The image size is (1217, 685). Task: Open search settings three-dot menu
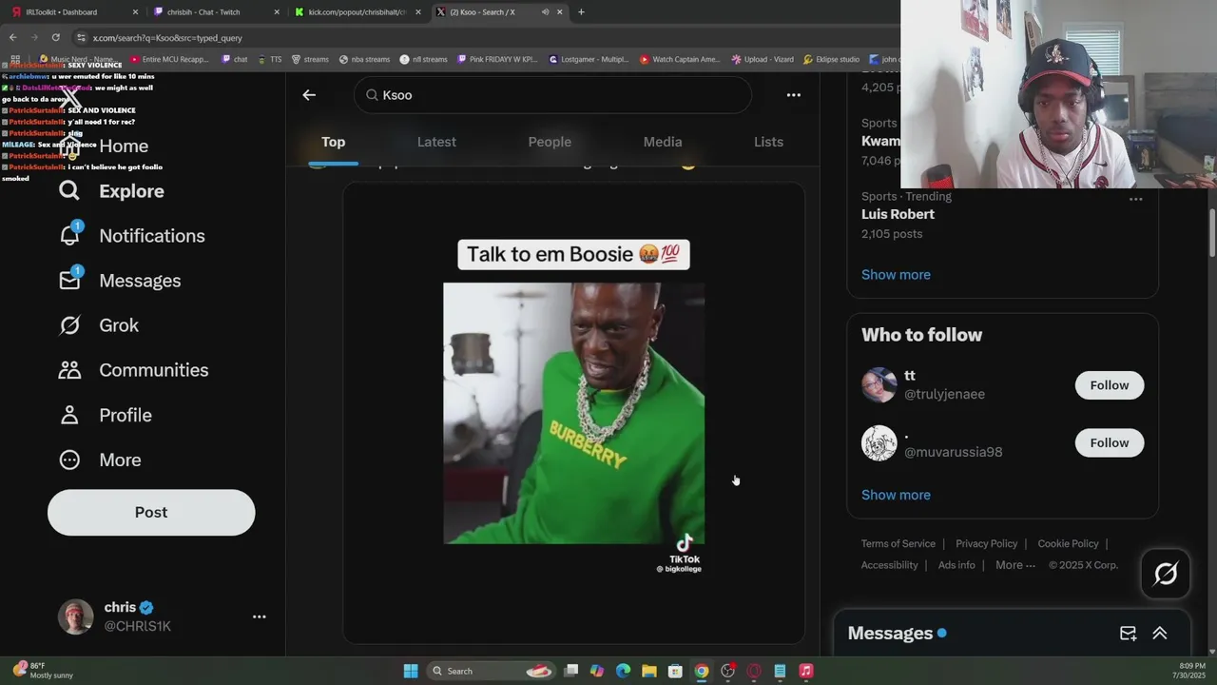click(x=793, y=95)
